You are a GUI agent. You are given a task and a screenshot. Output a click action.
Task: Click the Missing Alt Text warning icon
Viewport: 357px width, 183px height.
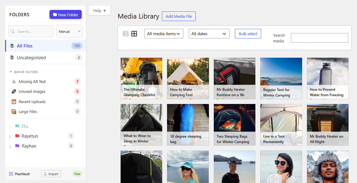(14, 82)
